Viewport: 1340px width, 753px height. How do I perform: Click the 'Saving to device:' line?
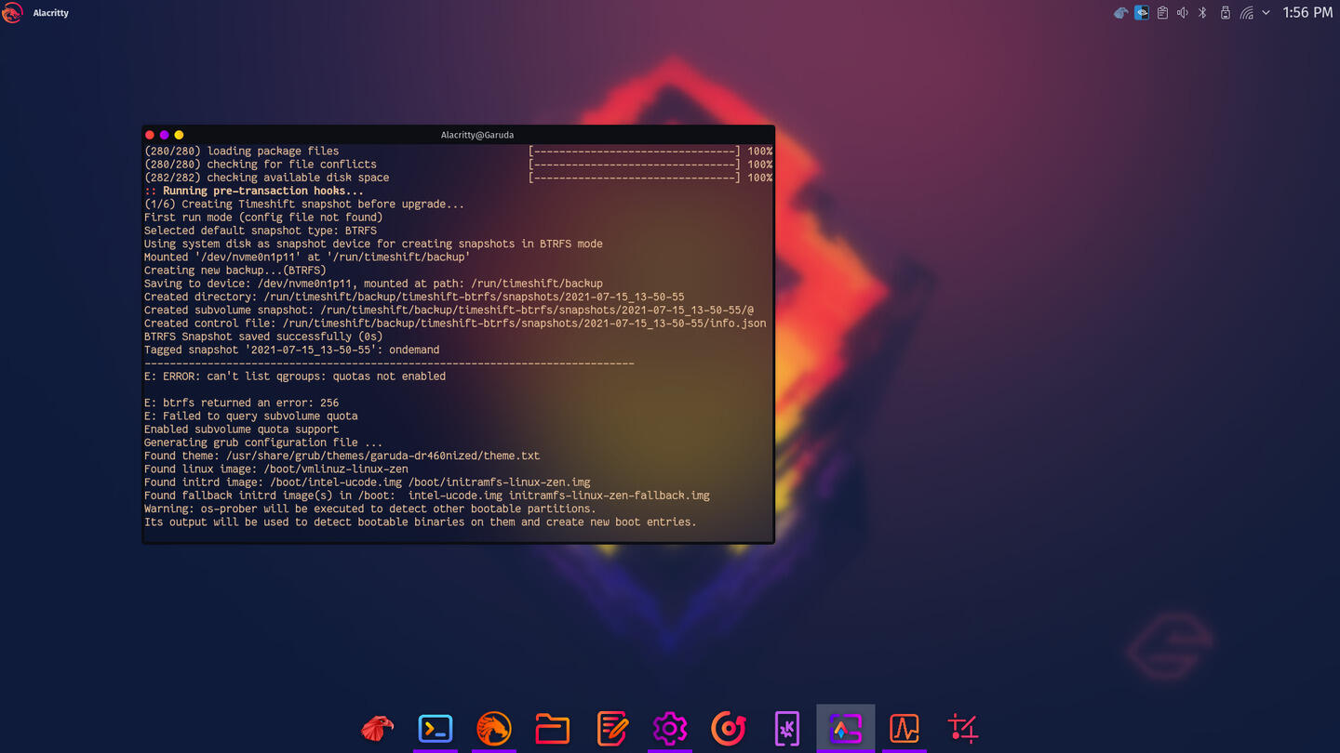click(373, 283)
